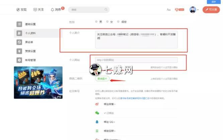Open the diamond membership icon
The height and width of the screenshot is (140, 223).
(179, 10)
